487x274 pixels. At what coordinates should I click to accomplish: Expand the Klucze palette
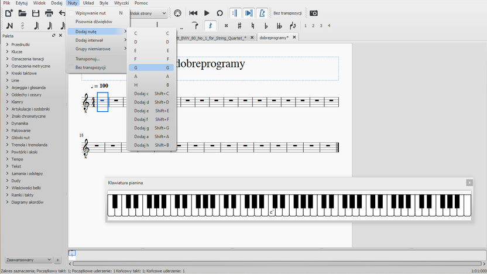[7, 52]
